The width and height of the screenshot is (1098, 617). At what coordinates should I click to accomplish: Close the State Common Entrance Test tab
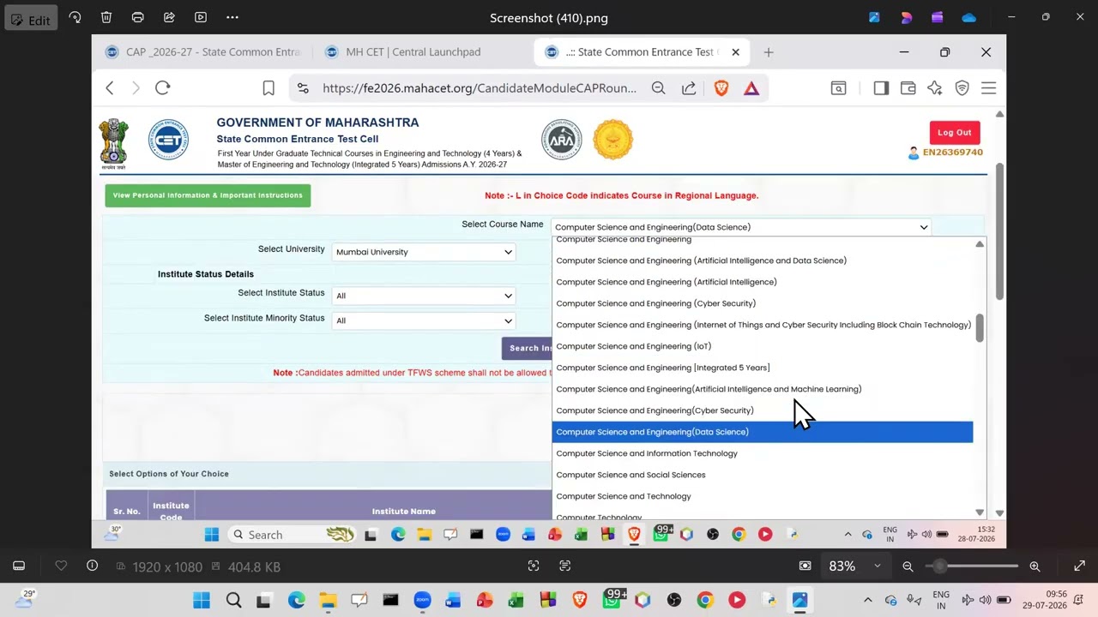(735, 52)
